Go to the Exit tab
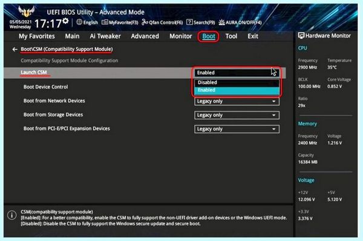This screenshot has width=363, height=241. [x=253, y=36]
